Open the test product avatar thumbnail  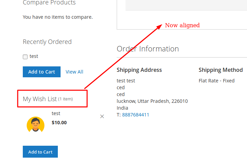(36, 124)
